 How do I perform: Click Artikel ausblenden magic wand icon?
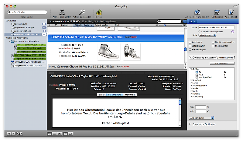82,12
